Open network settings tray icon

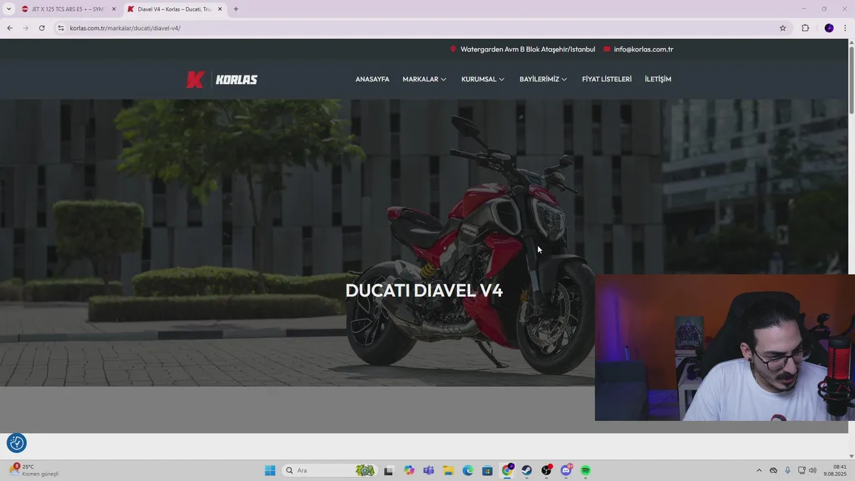pos(802,470)
